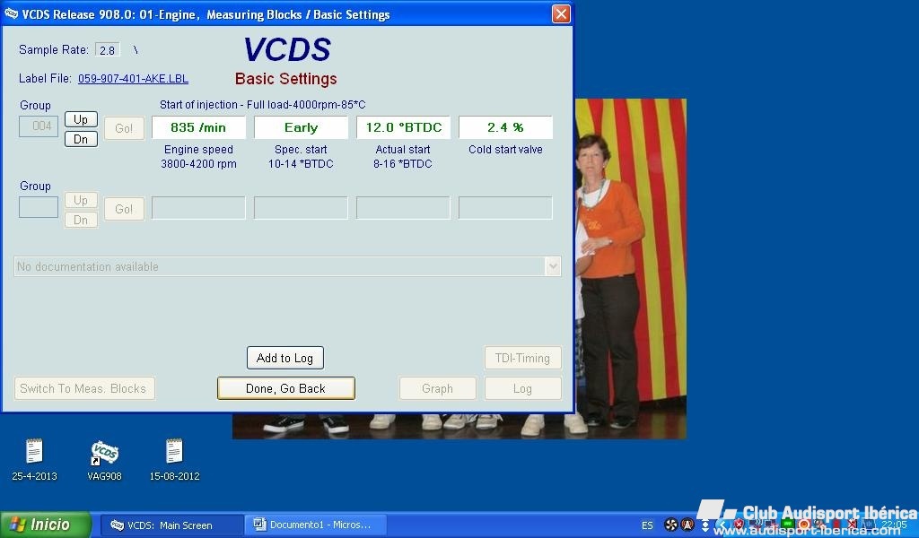This screenshot has width=919, height=538.
Task: Click the fan icon in system tray
Action: click(670, 525)
